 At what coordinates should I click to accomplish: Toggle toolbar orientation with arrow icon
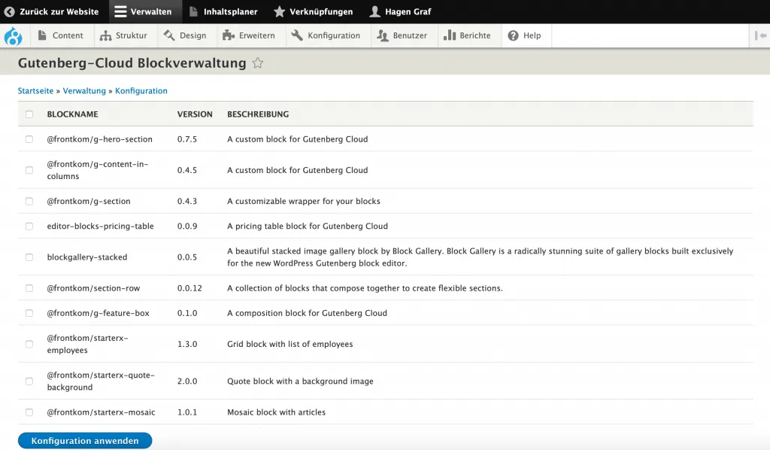(761, 35)
